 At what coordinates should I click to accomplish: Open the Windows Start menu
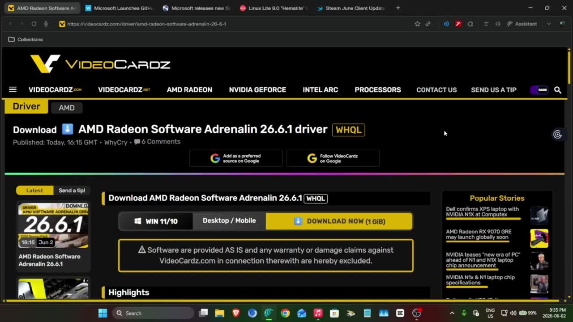point(103,313)
